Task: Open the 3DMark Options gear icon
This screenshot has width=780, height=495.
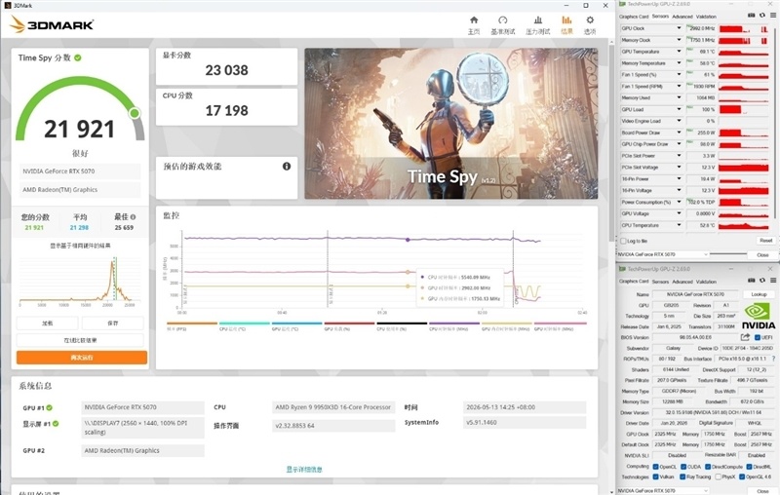Action: point(590,20)
